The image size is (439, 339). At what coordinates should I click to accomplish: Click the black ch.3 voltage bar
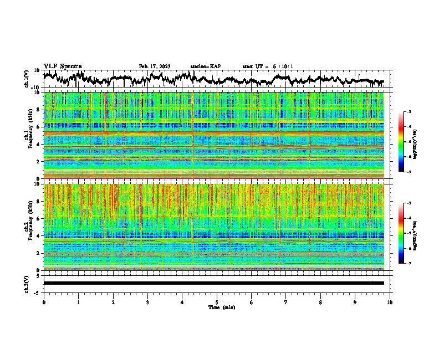pos(214,283)
